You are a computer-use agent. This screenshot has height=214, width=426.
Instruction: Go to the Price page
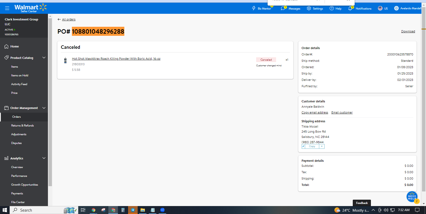[14, 93]
